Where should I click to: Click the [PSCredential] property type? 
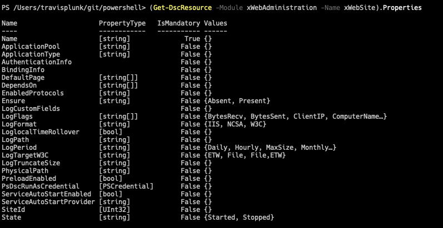pos(126,186)
